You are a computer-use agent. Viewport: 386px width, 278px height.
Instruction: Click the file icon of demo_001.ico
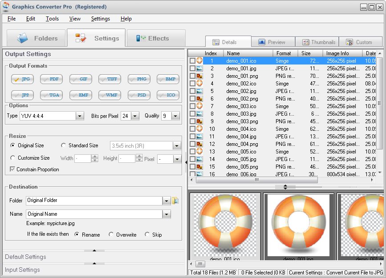pyautogui.click(x=199, y=60)
